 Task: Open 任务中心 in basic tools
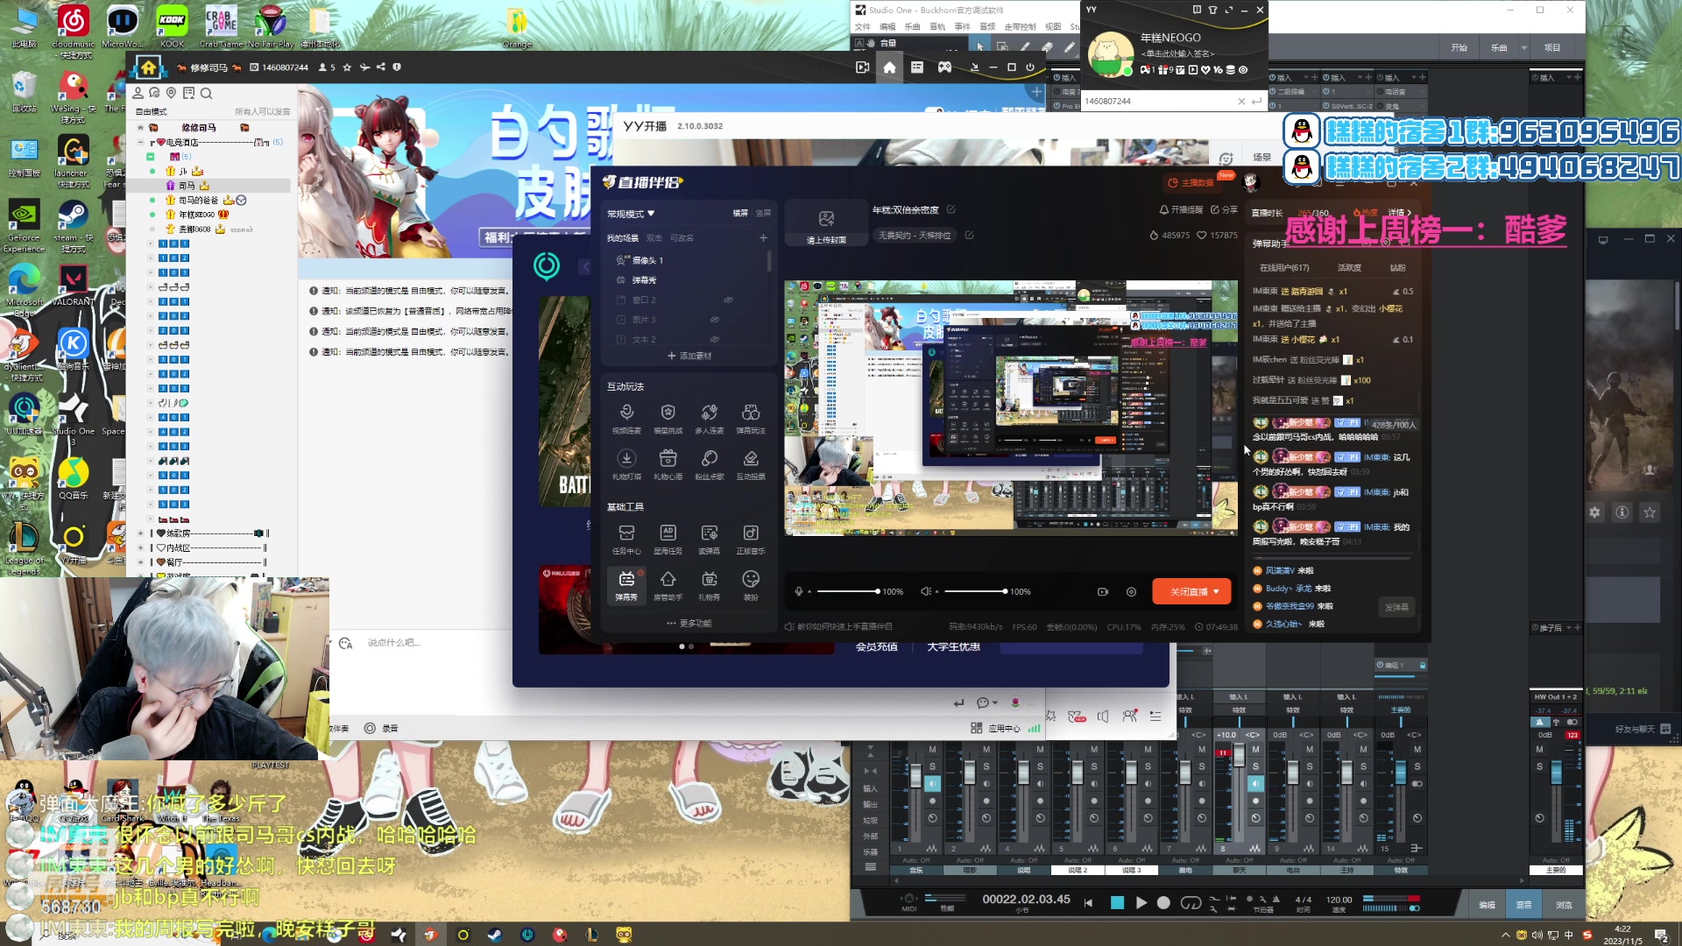click(x=626, y=539)
